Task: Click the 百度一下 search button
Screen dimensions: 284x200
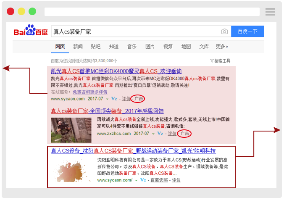Action: 247,32
